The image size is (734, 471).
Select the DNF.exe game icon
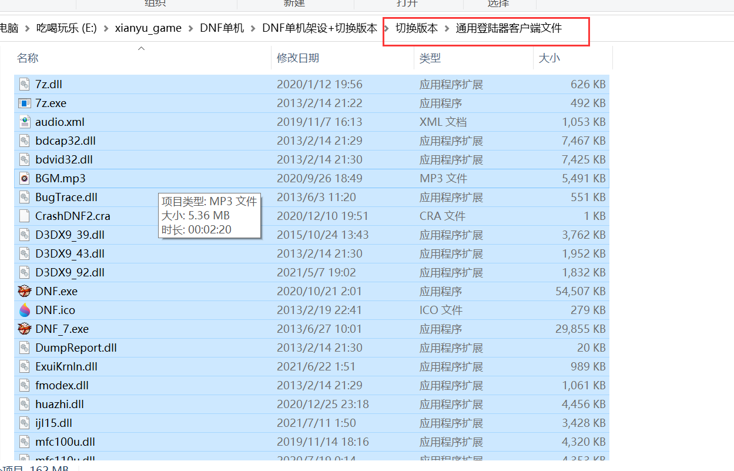[x=24, y=291]
